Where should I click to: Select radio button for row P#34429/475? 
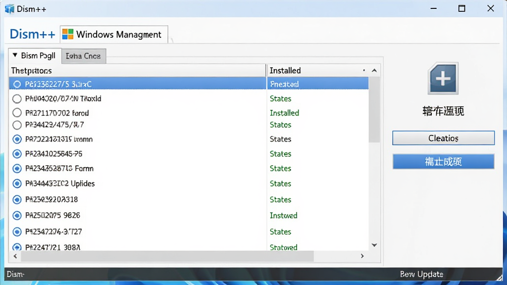[x=17, y=125]
